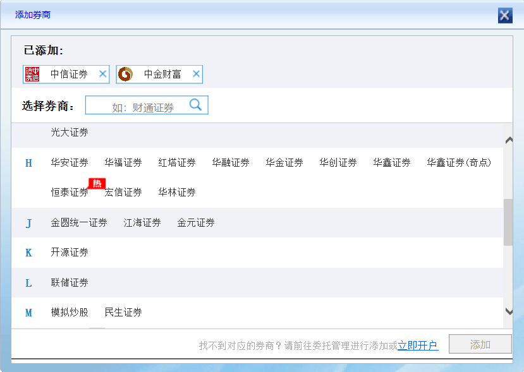Viewport: 524px width, 372px height.
Task: Click the L section letter
Action: point(28,283)
